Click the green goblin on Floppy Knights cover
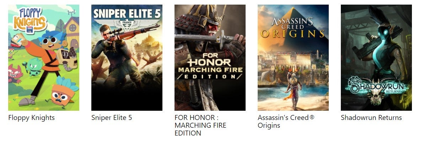424x144 pixels. [33, 67]
